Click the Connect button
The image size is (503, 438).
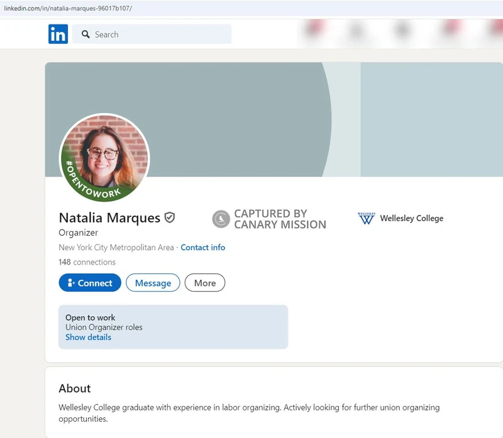coord(90,283)
